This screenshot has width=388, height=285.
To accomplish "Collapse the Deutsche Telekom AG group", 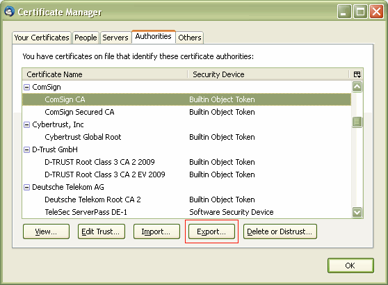I will [26, 187].
